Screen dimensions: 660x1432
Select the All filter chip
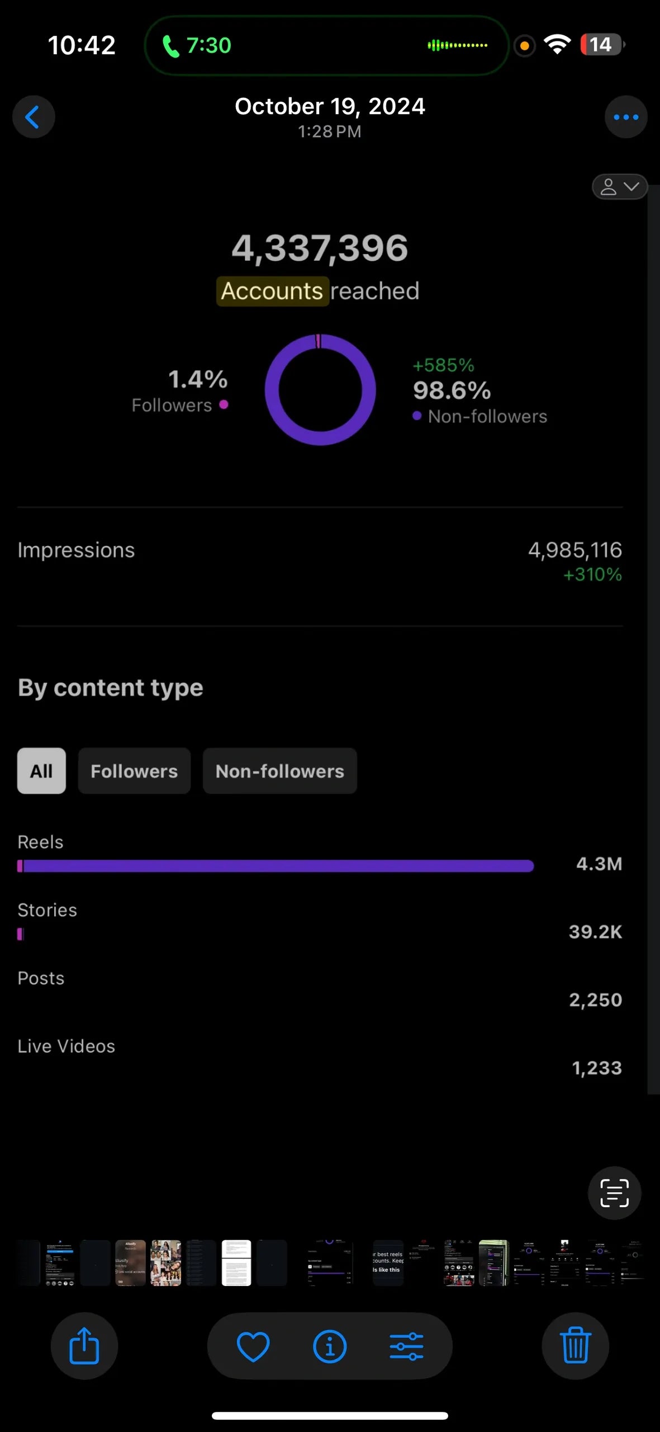[x=41, y=771]
